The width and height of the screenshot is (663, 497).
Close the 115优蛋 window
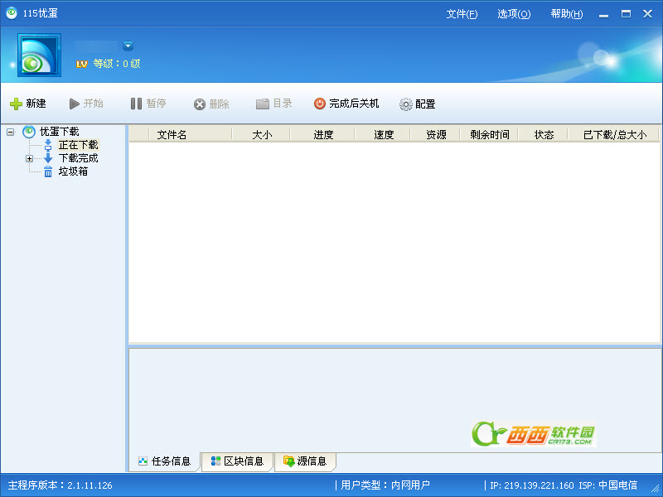[647, 14]
